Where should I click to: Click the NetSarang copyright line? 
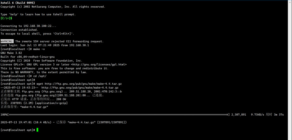(53, 7)
